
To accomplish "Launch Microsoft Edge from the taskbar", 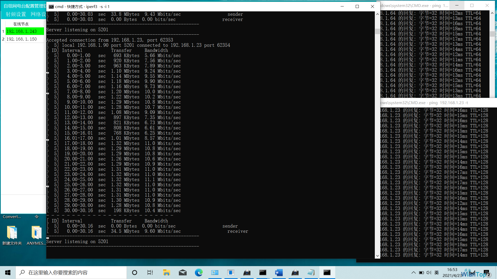I will coord(199,273).
